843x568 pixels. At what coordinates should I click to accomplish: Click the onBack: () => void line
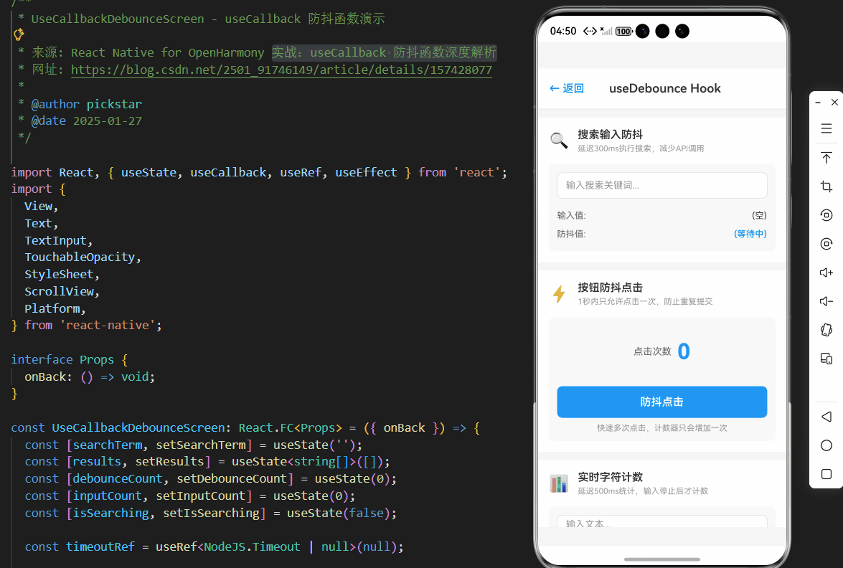pos(90,377)
